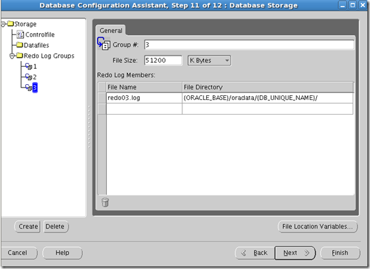Select Datafiles in the storage tree

tap(36, 45)
